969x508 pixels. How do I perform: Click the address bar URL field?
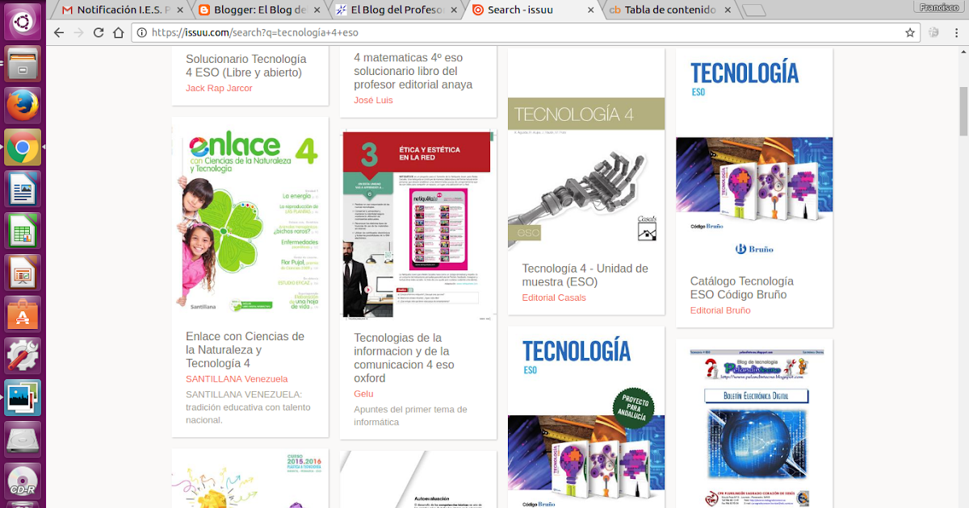(404, 33)
